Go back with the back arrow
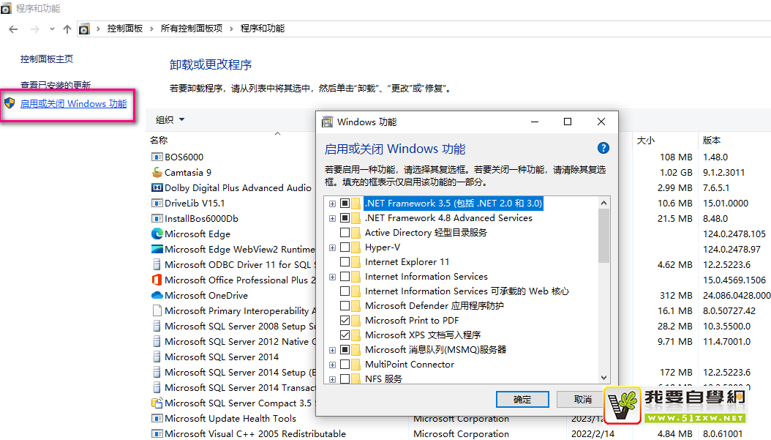The width and height of the screenshot is (771, 440). [13, 29]
